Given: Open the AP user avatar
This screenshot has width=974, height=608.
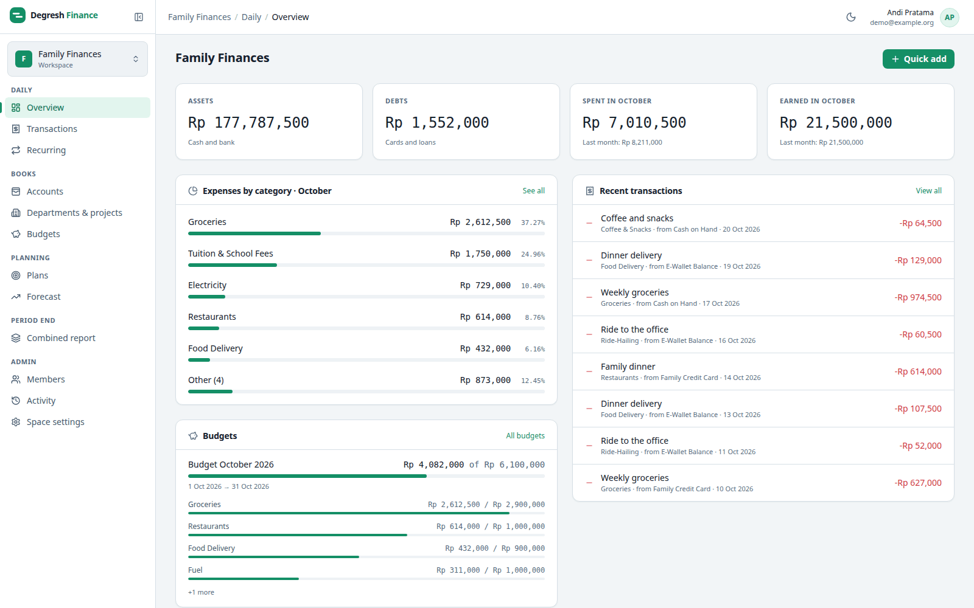Looking at the screenshot, I should 949,18.
